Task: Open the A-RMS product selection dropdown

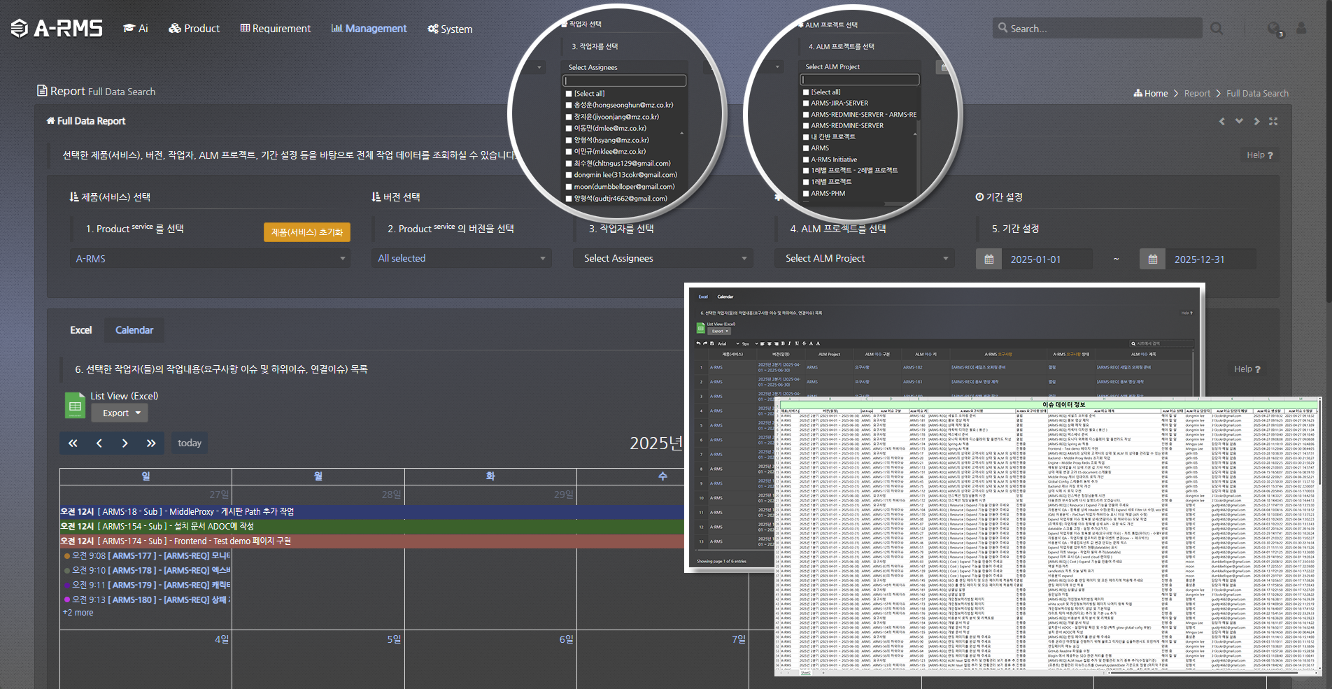Action: [210, 259]
